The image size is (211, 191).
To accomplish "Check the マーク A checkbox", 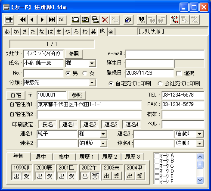I will coord(157,156).
